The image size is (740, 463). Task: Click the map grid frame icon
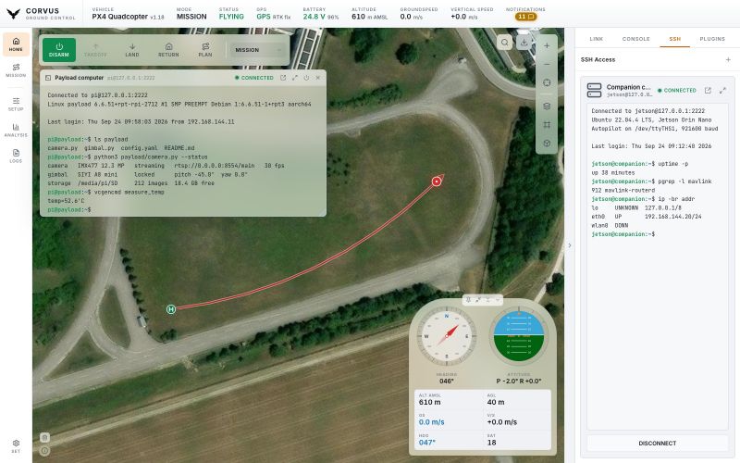[x=547, y=125]
